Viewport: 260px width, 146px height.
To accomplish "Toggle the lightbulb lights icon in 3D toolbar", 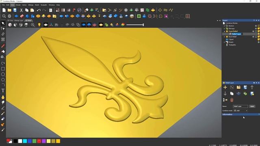I will 39,25.
